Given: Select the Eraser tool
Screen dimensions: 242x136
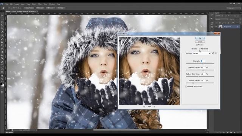Looking at the screenshot, I should coord(2,49).
